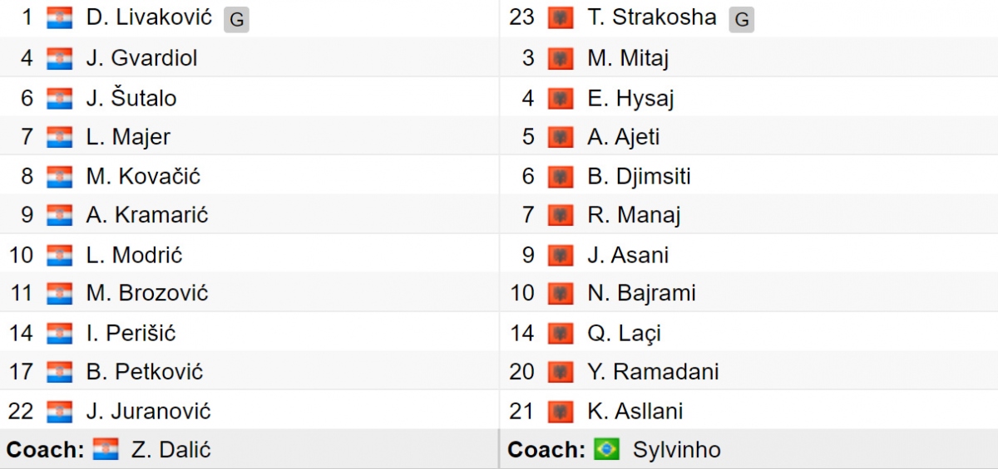Select J. Juranović number 22 row
The image size is (998, 469).
pyautogui.click(x=249, y=411)
